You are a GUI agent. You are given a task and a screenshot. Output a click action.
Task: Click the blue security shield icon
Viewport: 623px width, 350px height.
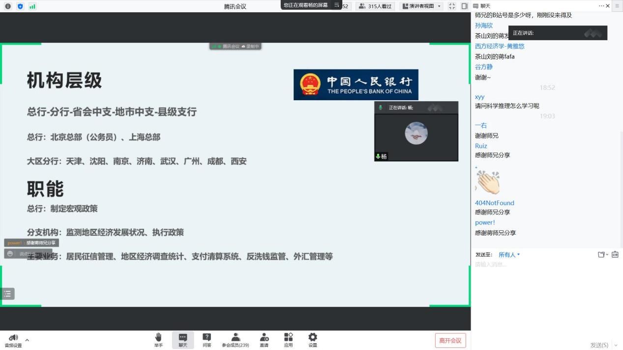[20, 6]
